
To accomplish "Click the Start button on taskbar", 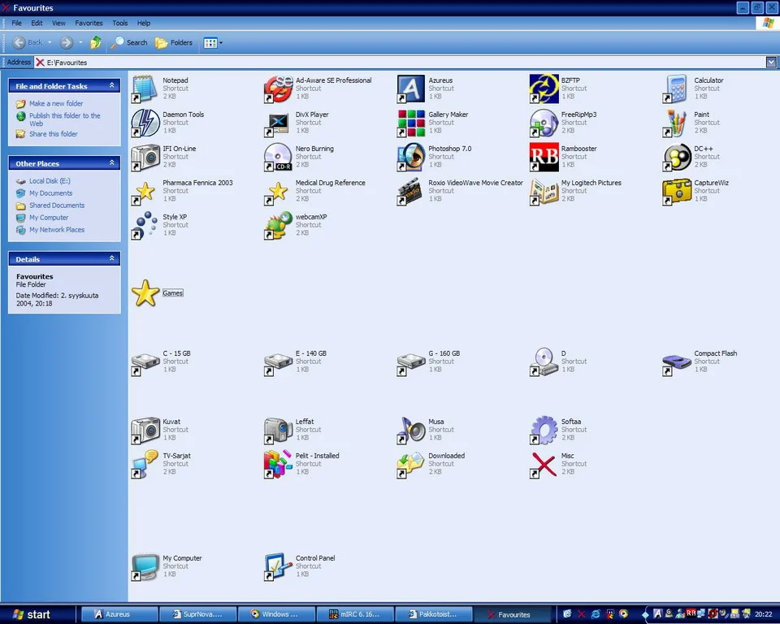I will click(29, 614).
